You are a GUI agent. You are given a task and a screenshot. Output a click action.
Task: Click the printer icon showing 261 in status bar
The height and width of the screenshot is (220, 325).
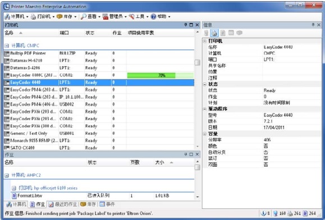coord(290,213)
